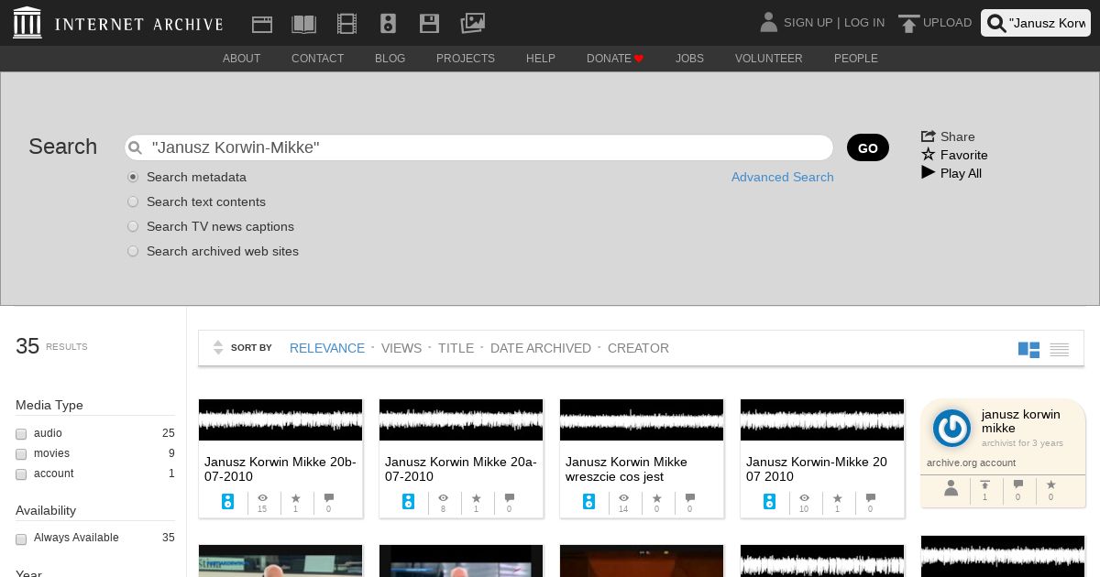Open the Help menu item
Screen dimensions: 1100x577
pos(540,59)
